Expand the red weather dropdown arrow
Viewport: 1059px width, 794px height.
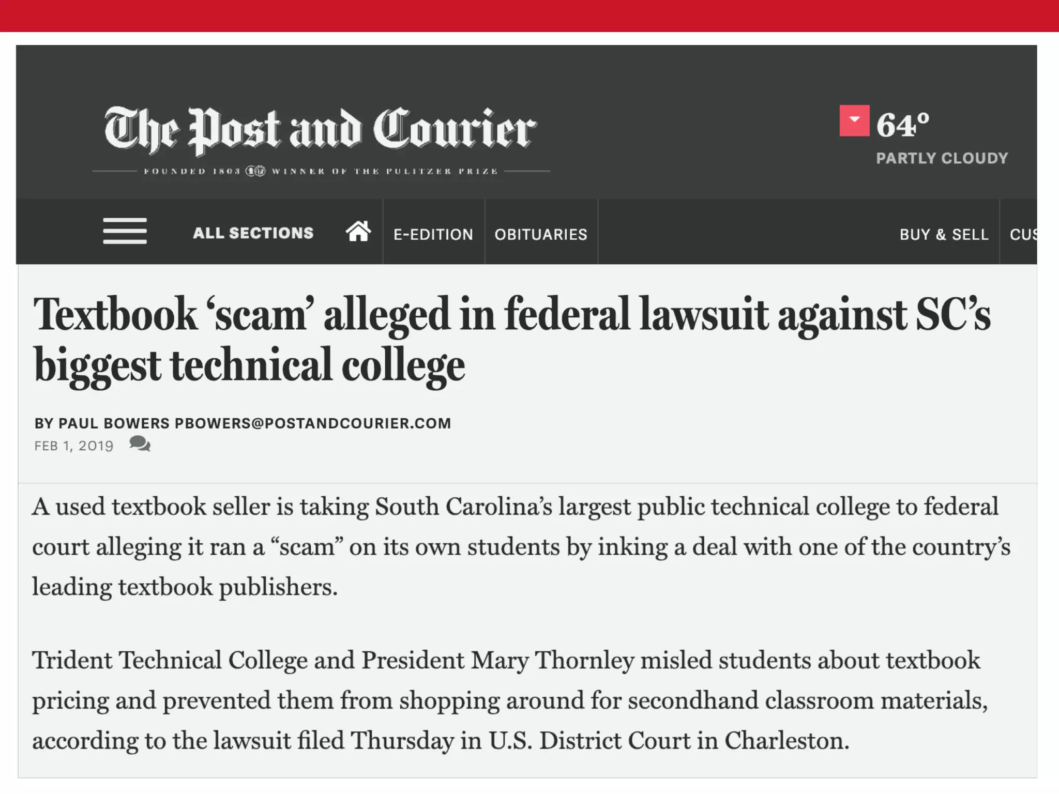pyautogui.click(x=854, y=121)
